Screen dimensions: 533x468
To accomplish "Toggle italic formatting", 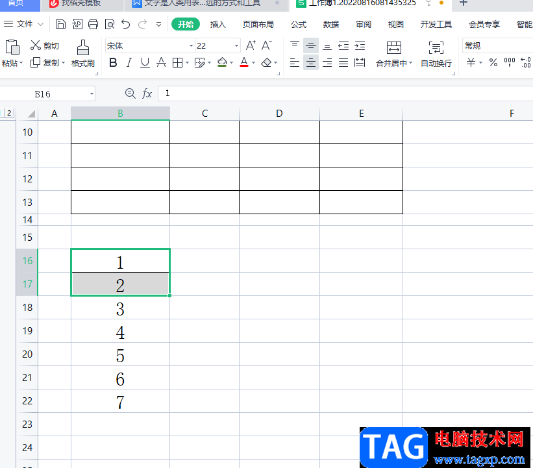I will (x=129, y=62).
